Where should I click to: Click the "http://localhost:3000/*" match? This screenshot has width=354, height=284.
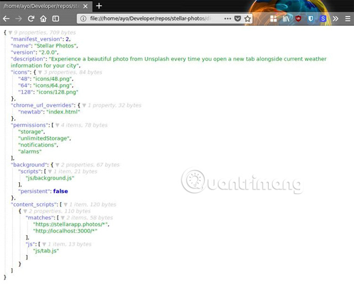65,231
